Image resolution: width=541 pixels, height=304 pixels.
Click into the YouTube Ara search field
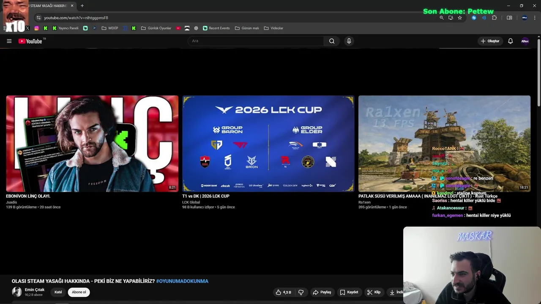(255, 41)
